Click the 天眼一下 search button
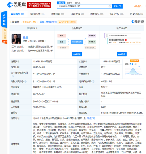 coord(117,6)
